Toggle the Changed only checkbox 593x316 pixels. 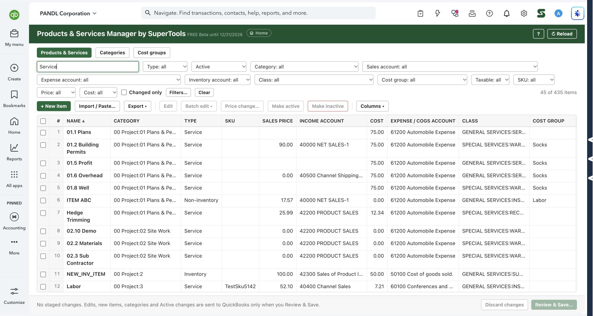[x=124, y=93]
